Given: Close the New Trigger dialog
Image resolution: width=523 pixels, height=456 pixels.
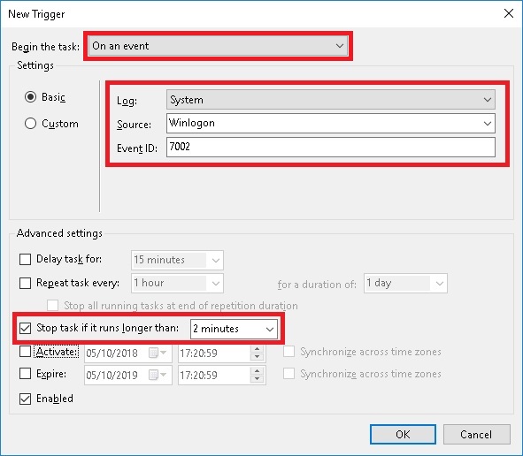Looking at the screenshot, I should tap(509, 13).
